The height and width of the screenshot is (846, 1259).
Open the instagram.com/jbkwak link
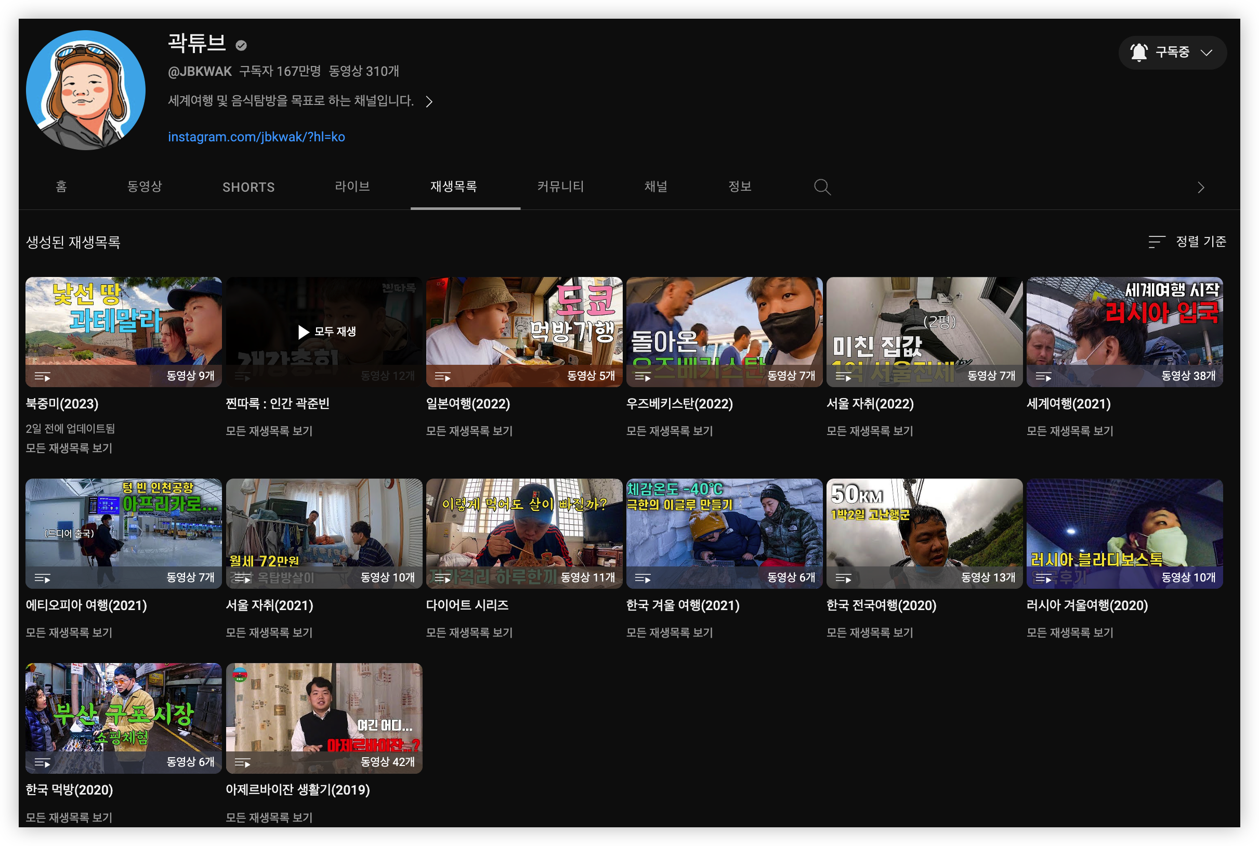(x=256, y=137)
